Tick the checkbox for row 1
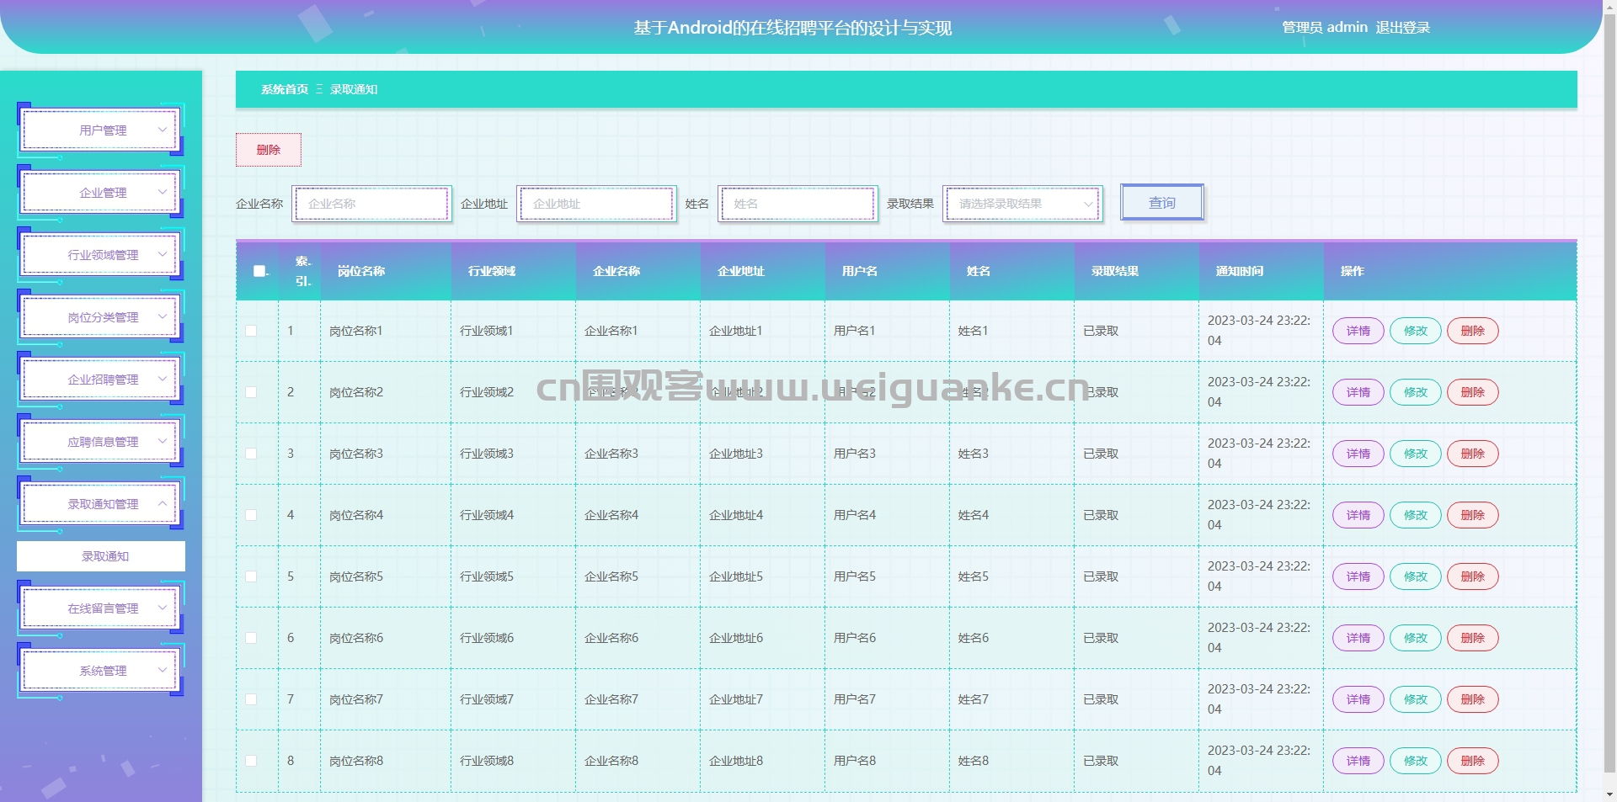1617x802 pixels. coord(251,331)
